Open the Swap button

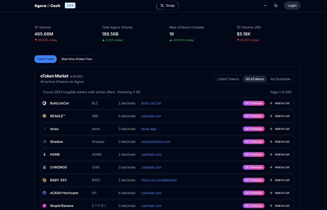(x=167, y=5)
